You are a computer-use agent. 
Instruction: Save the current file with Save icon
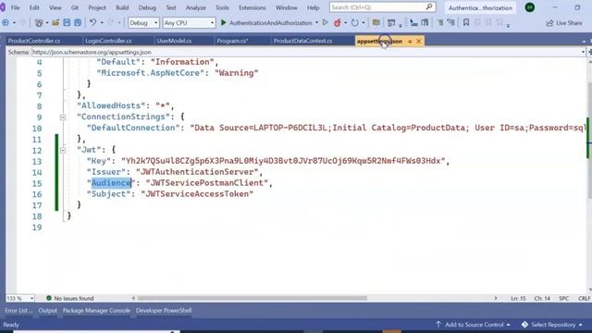point(67,22)
